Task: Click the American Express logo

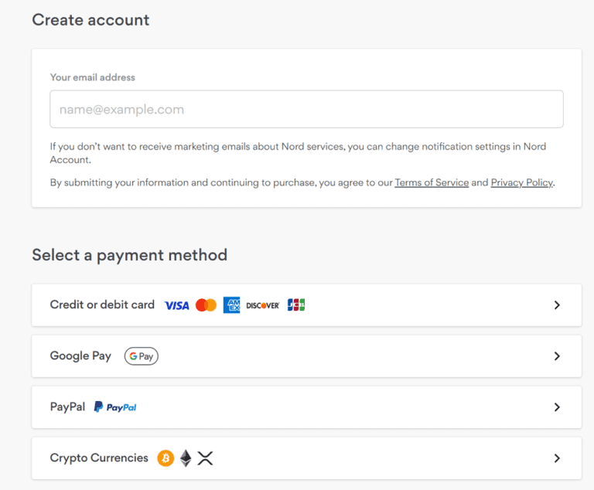Action: (x=231, y=305)
